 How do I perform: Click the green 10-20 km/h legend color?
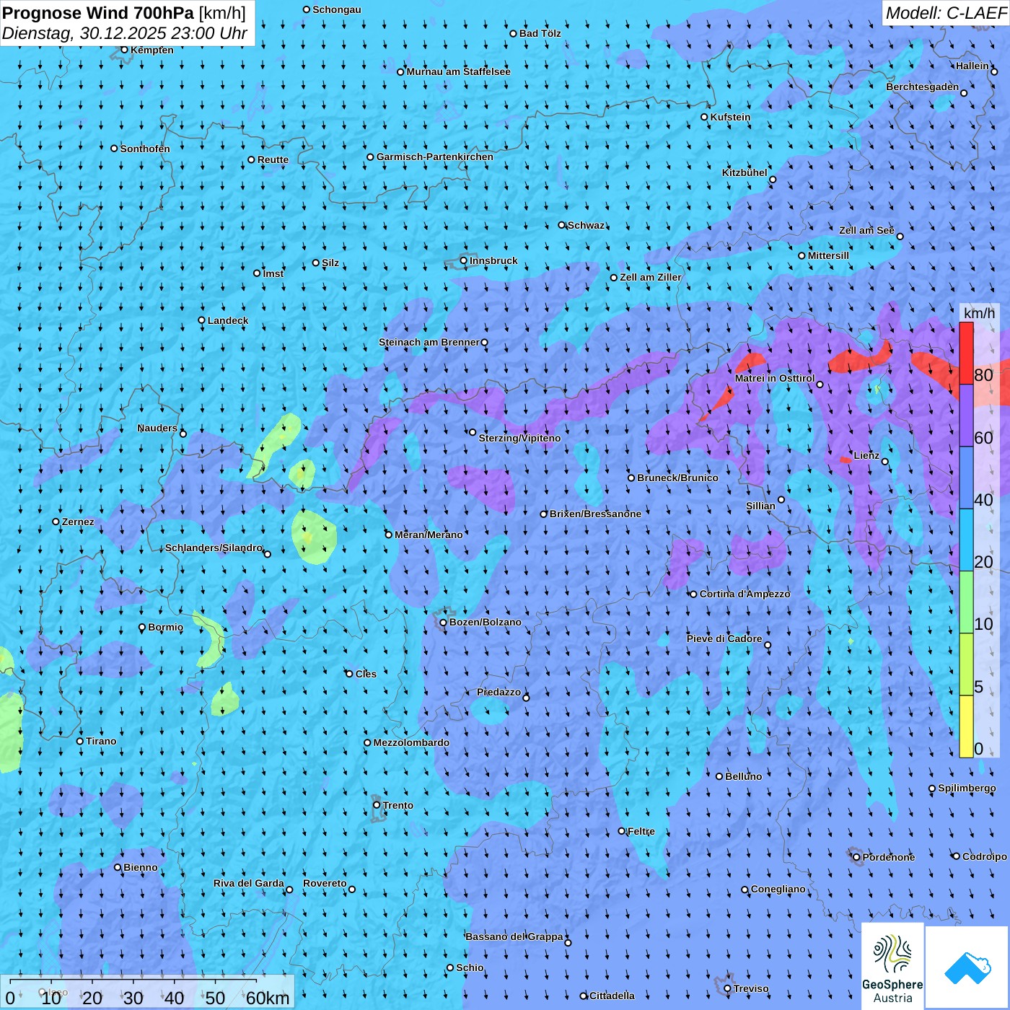click(966, 602)
